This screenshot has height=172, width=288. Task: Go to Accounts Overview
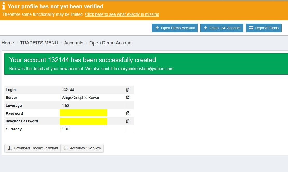[x=82, y=148]
